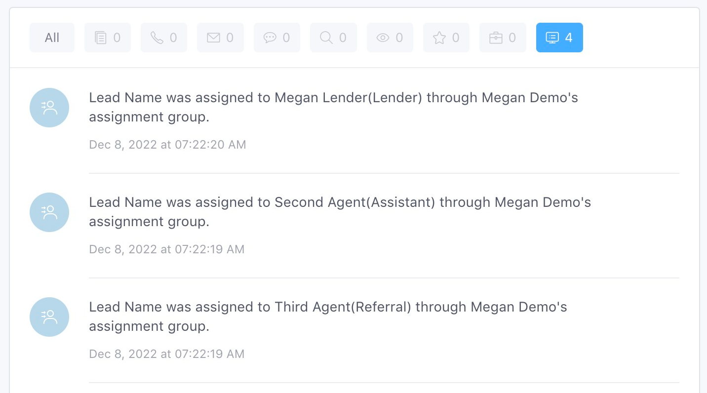
Task: Select the All activity filter
Action: [52, 38]
